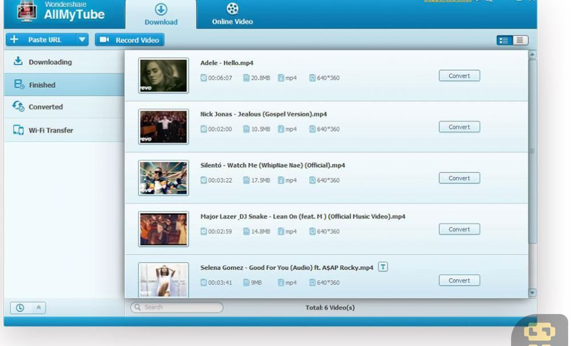This screenshot has height=346, width=571.
Task: Click the Record Video button
Action: tap(130, 40)
